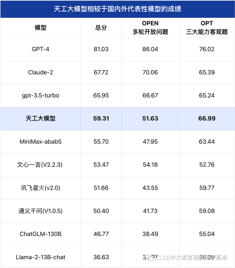Click the highlighted 天工大模型 row label

tap(40, 118)
